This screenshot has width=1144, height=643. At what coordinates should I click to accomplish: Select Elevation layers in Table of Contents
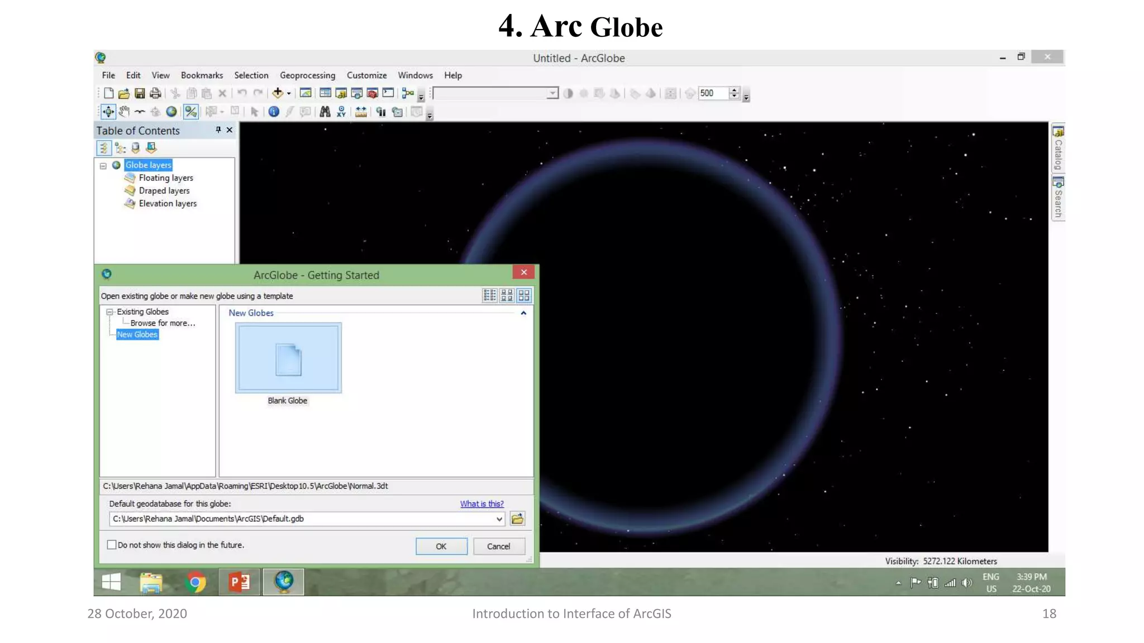pyautogui.click(x=168, y=204)
